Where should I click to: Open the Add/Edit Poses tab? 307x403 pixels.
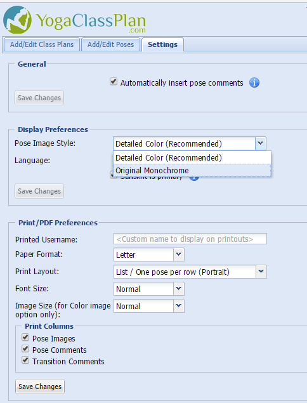pos(110,44)
